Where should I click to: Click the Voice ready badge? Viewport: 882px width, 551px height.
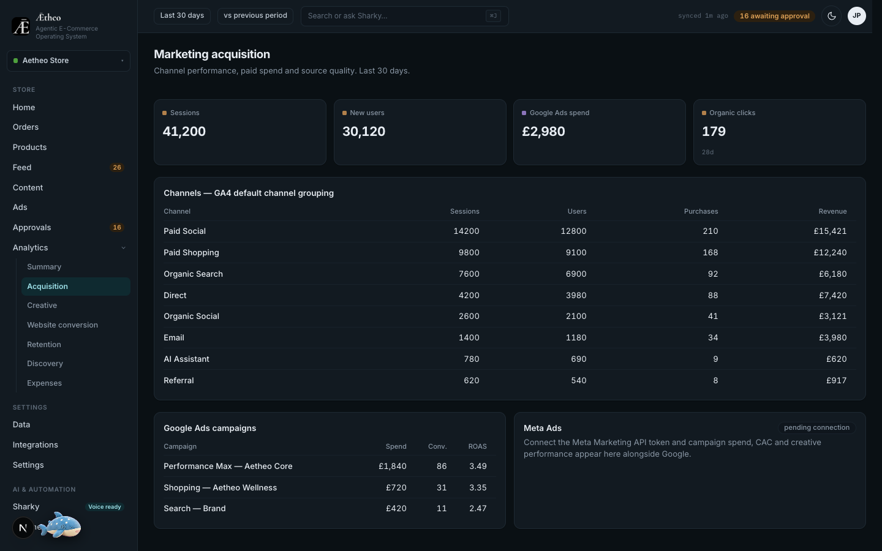105,507
